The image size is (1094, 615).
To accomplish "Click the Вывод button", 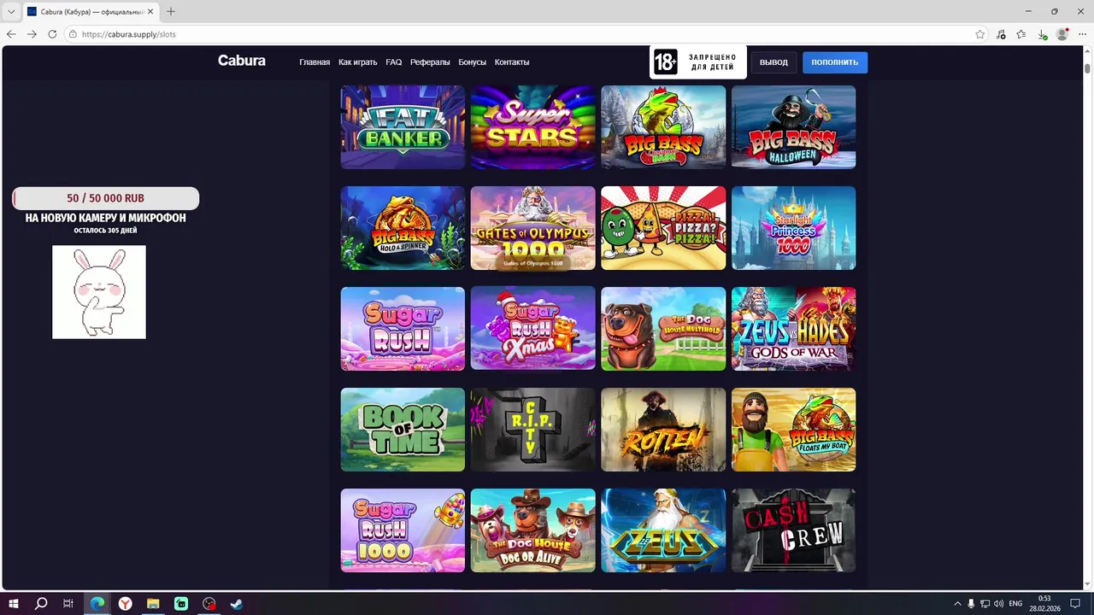I will pyautogui.click(x=773, y=61).
